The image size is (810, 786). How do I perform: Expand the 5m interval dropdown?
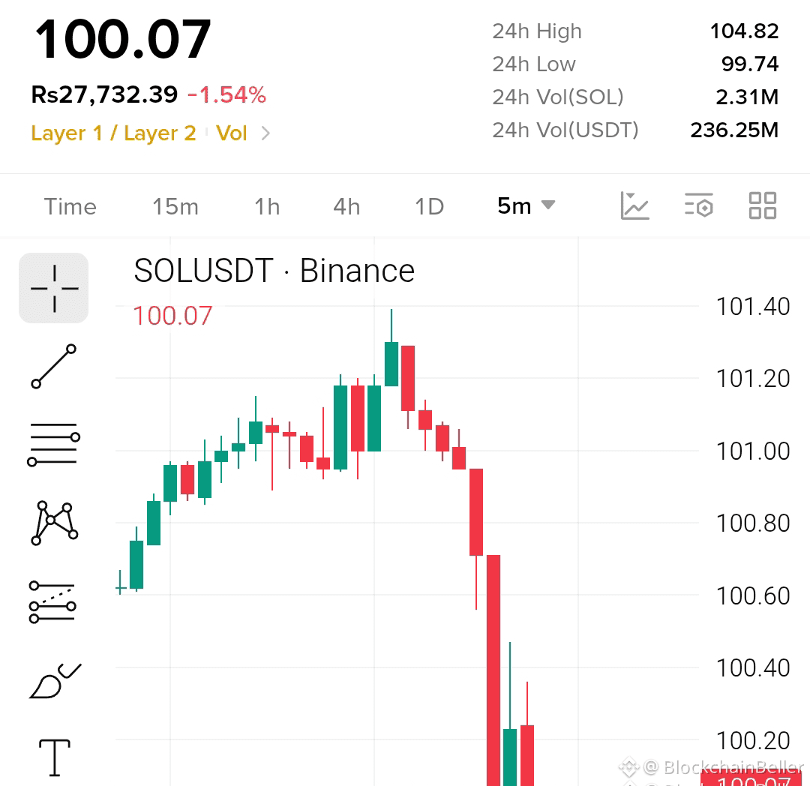(x=526, y=206)
